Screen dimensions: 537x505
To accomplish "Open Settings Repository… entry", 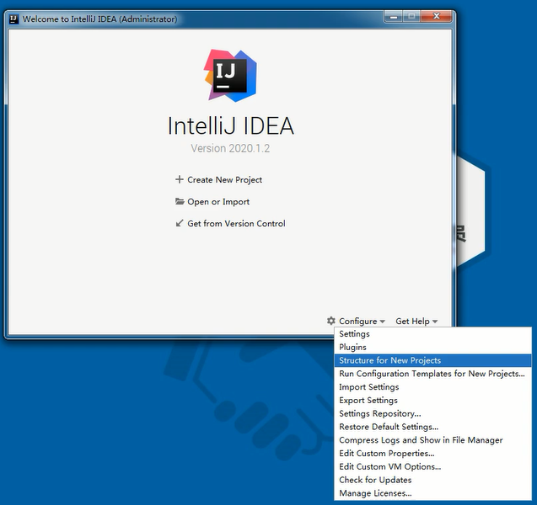I will click(x=433, y=414).
